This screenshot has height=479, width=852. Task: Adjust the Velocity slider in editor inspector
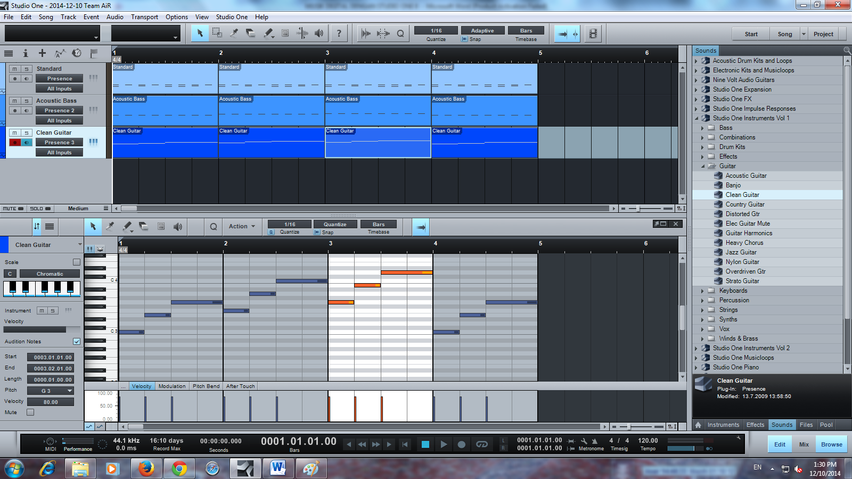[x=42, y=329]
